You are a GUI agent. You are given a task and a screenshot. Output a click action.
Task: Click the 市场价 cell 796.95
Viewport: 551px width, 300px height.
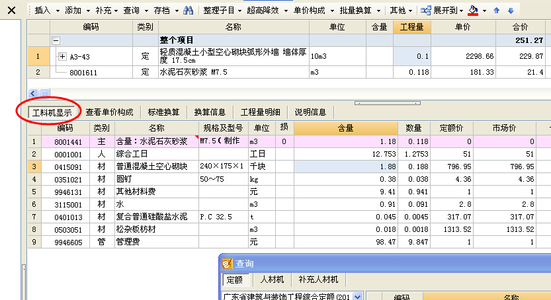click(505, 167)
